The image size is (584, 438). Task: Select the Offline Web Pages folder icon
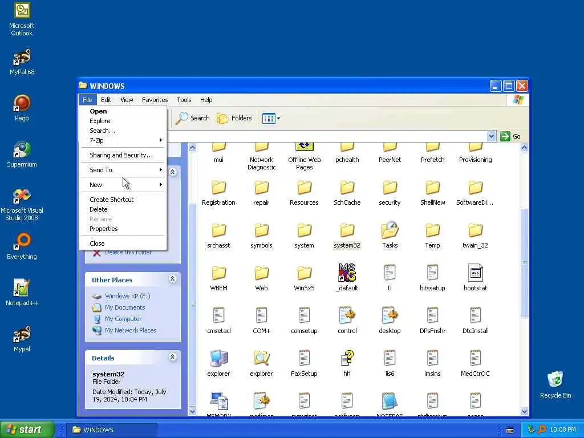305,148
